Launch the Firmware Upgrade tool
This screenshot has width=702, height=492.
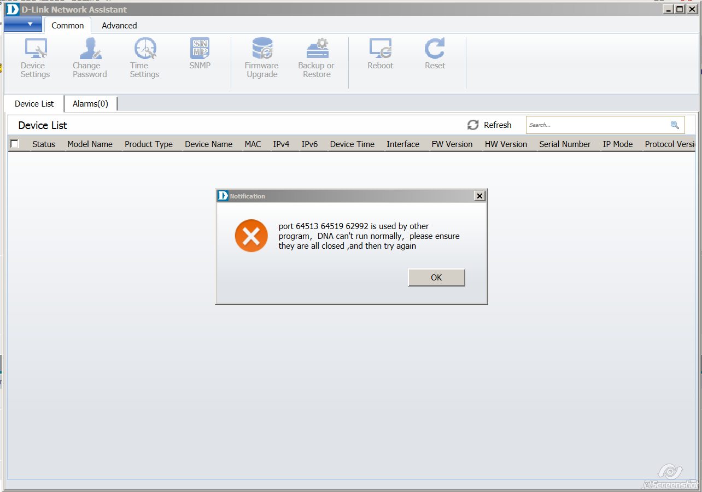[262, 58]
